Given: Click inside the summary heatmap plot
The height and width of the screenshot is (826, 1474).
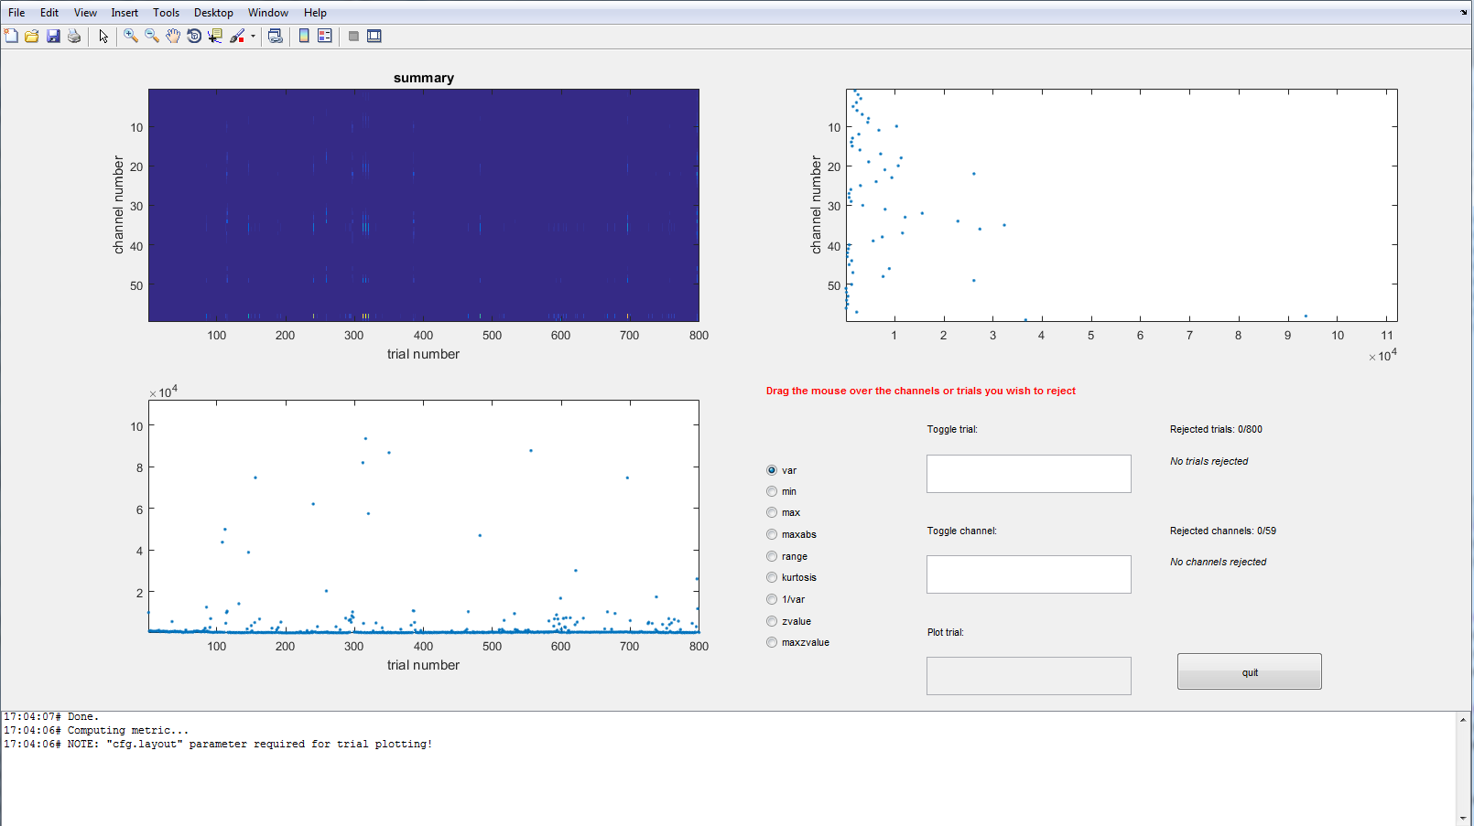Looking at the screenshot, I should point(423,205).
